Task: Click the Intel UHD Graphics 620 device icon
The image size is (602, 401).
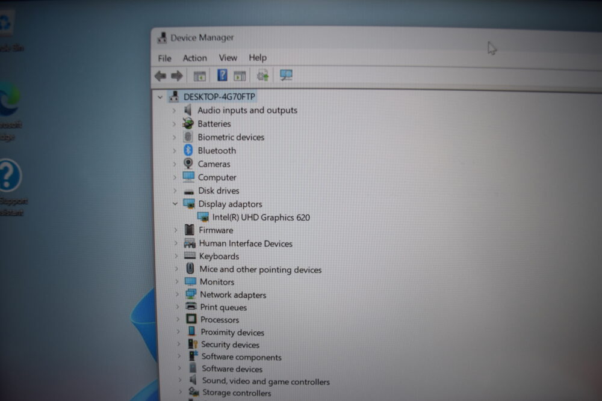Action: point(203,217)
